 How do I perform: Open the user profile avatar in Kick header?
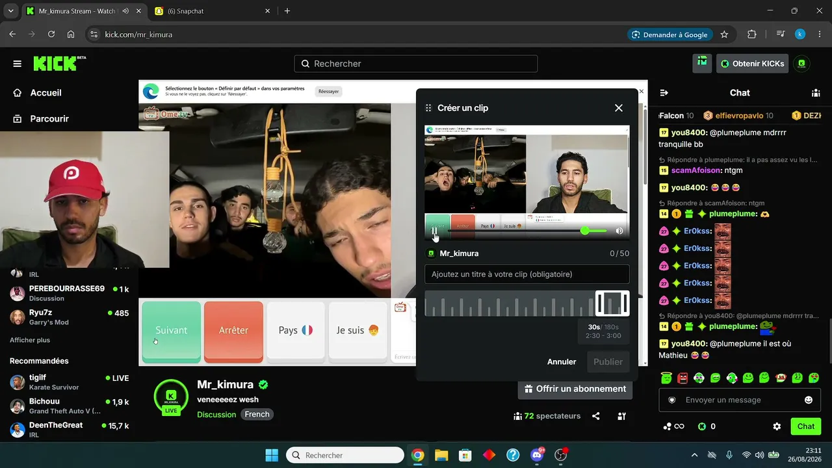[x=802, y=64]
